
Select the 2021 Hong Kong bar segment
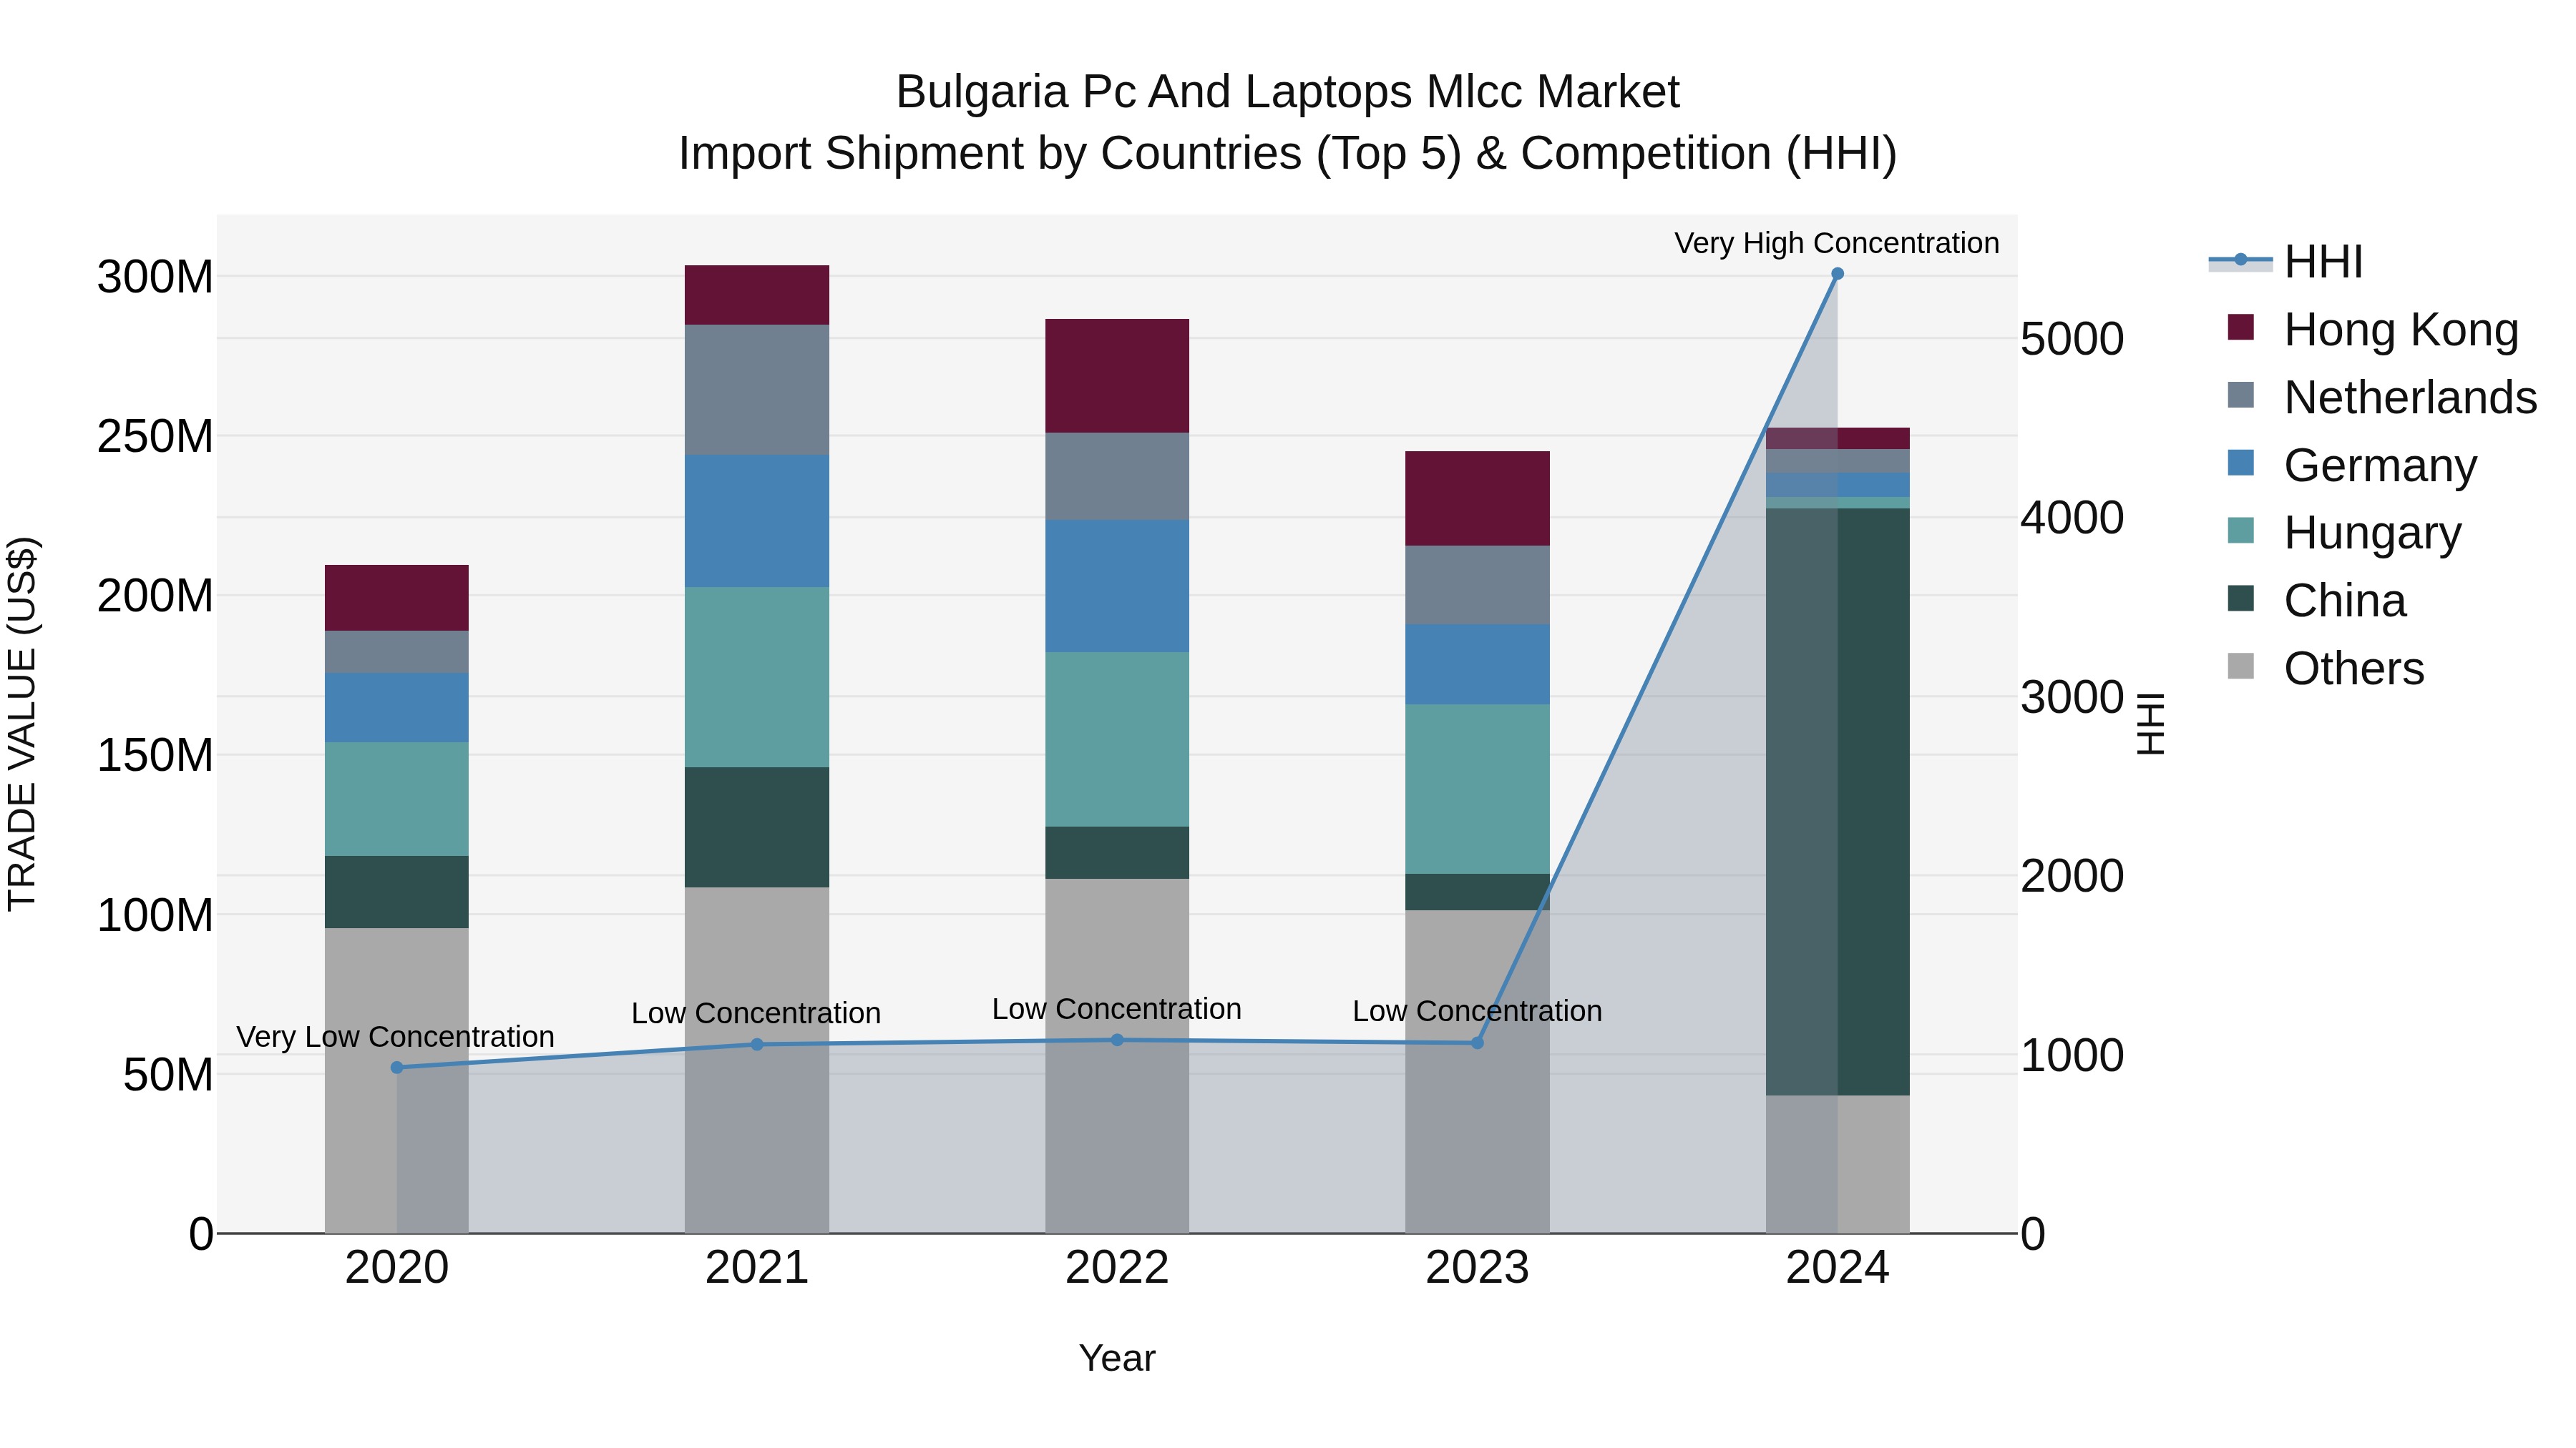point(757,295)
